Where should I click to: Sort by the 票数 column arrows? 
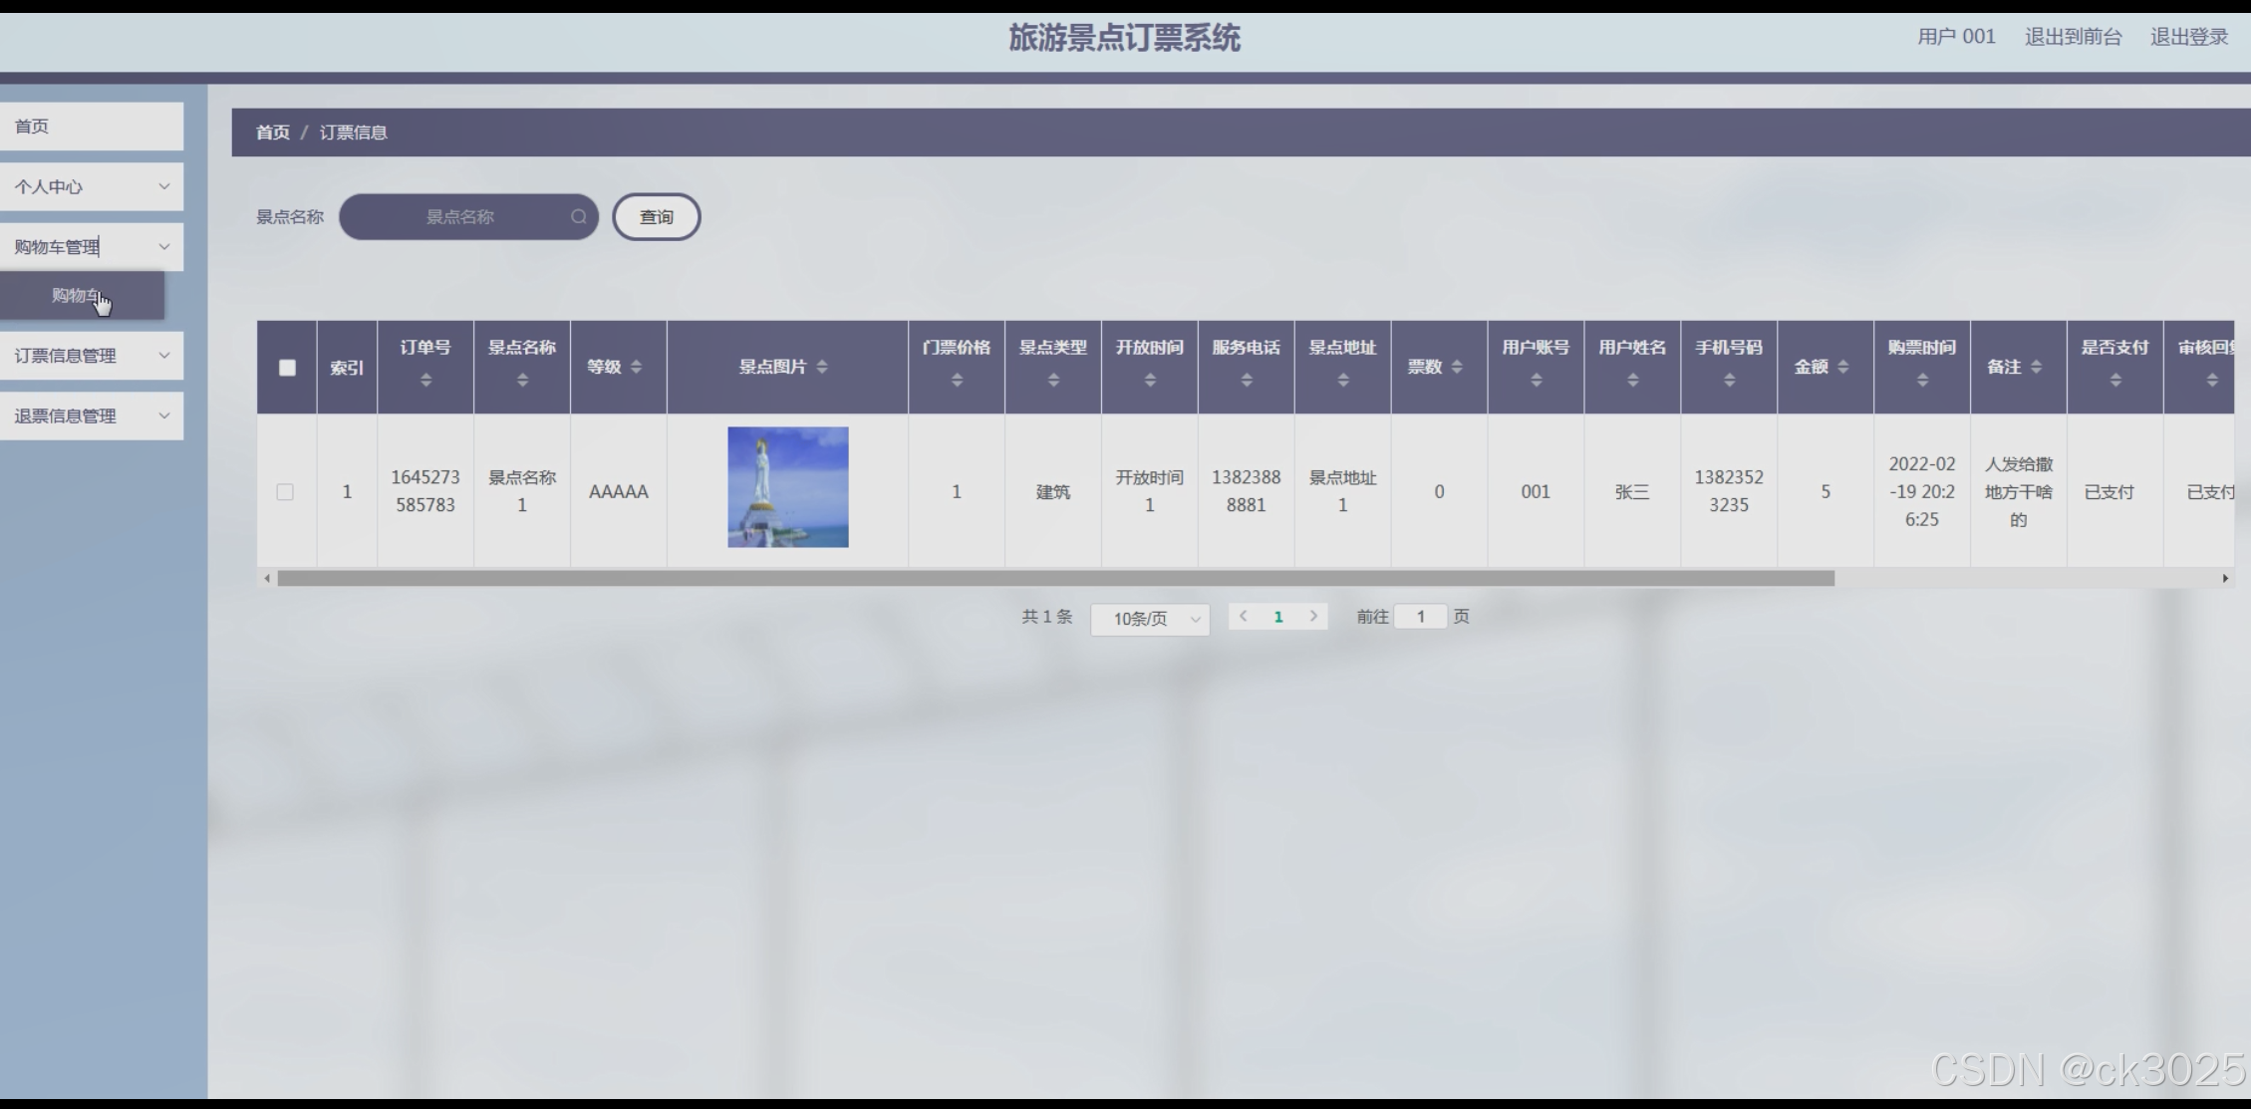1457,367
